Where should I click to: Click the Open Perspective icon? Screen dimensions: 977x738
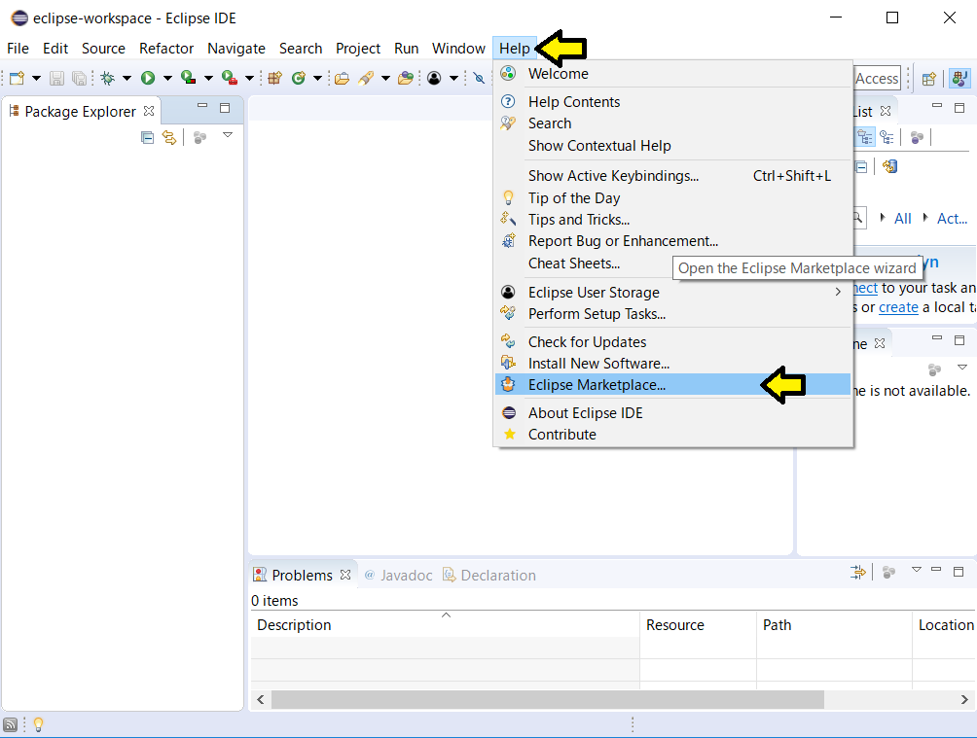[x=929, y=79]
